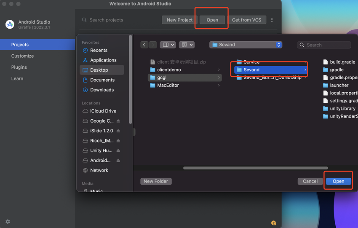
Task: Open the Sevand path popup menu
Action: click(x=246, y=45)
